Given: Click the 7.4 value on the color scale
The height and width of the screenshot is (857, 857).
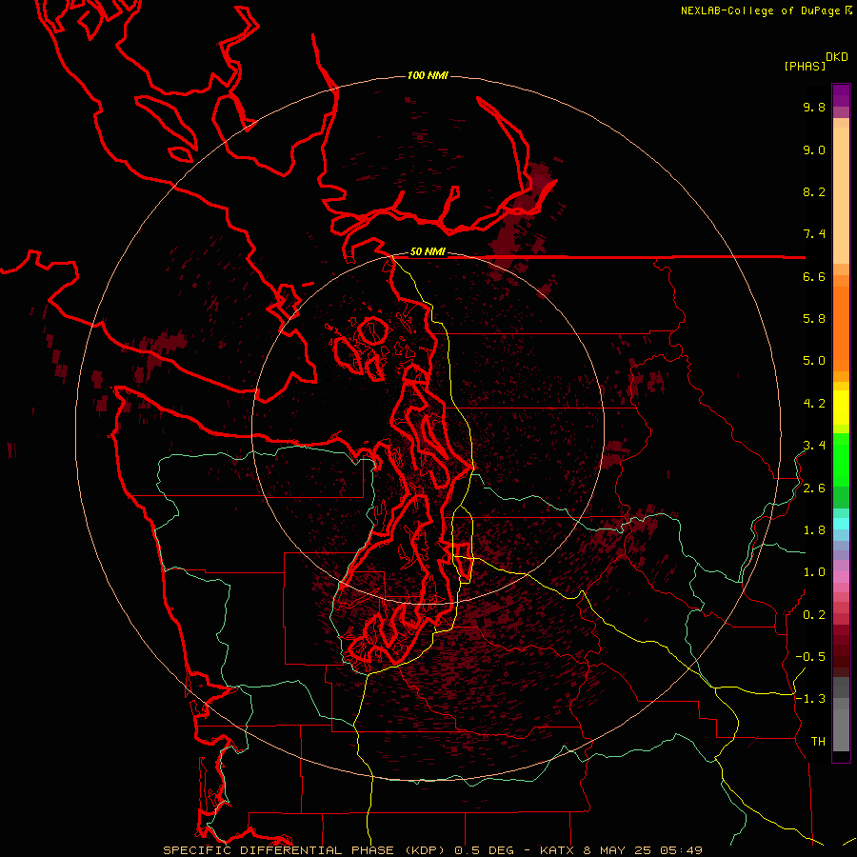Looking at the screenshot, I should [x=814, y=234].
